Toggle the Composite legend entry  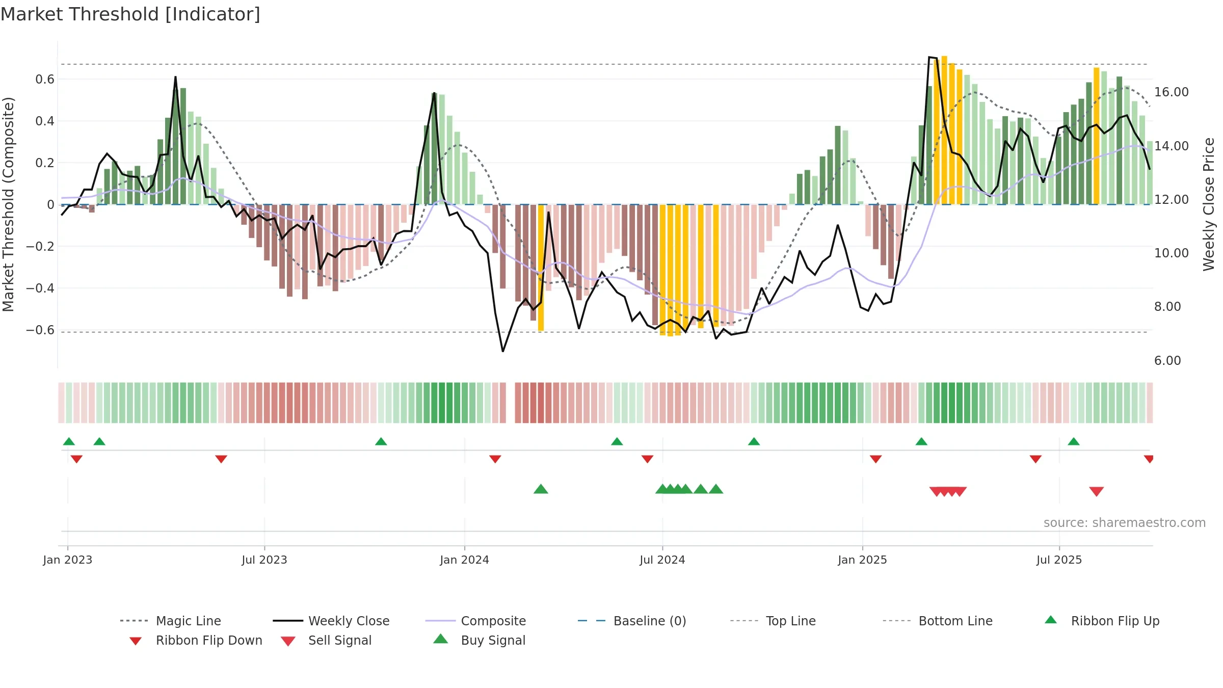475,621
